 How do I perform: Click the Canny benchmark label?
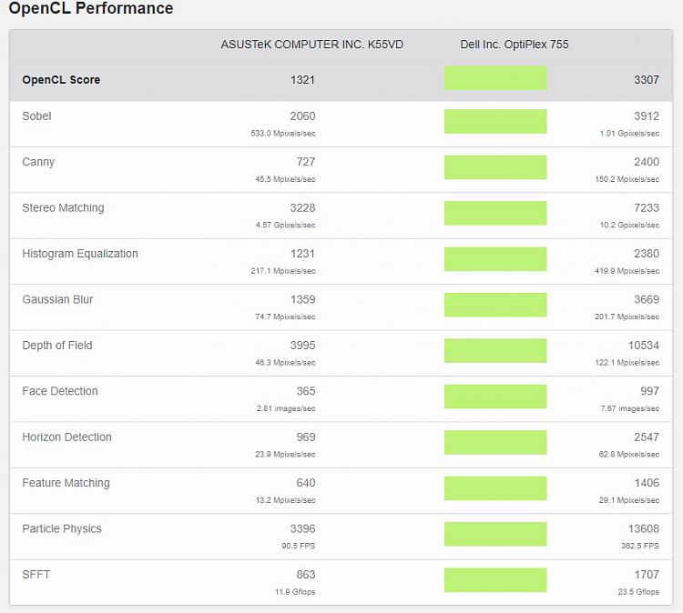pos(38,162)
